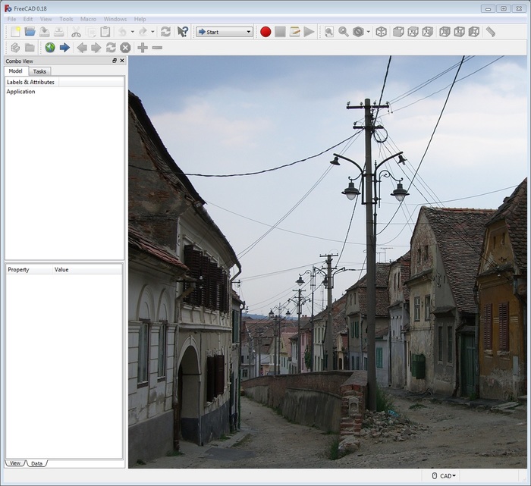The height and width of the screenshot is (486, 531).
Task: Open the Start workbench dropdown
Action: [224, 32]
